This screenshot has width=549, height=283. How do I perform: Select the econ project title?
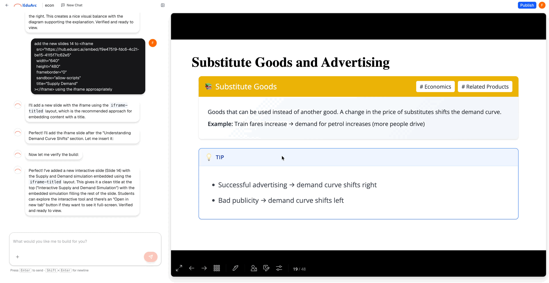tap(49, 5)
